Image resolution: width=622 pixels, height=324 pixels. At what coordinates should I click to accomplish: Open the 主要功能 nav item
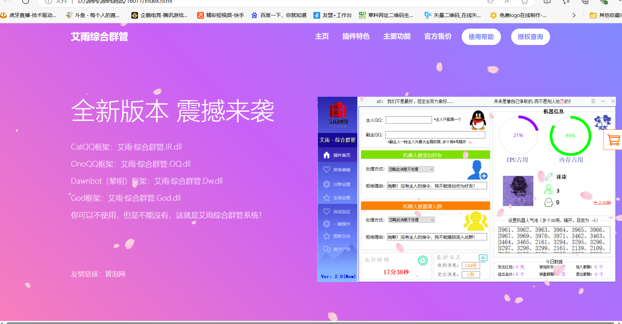click(x=397, y=36)
